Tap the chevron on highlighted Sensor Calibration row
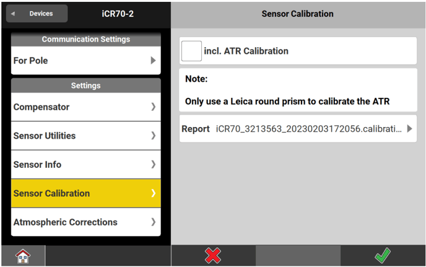The image size is (426, 267). pyautogui.click(x=153, y=193)
